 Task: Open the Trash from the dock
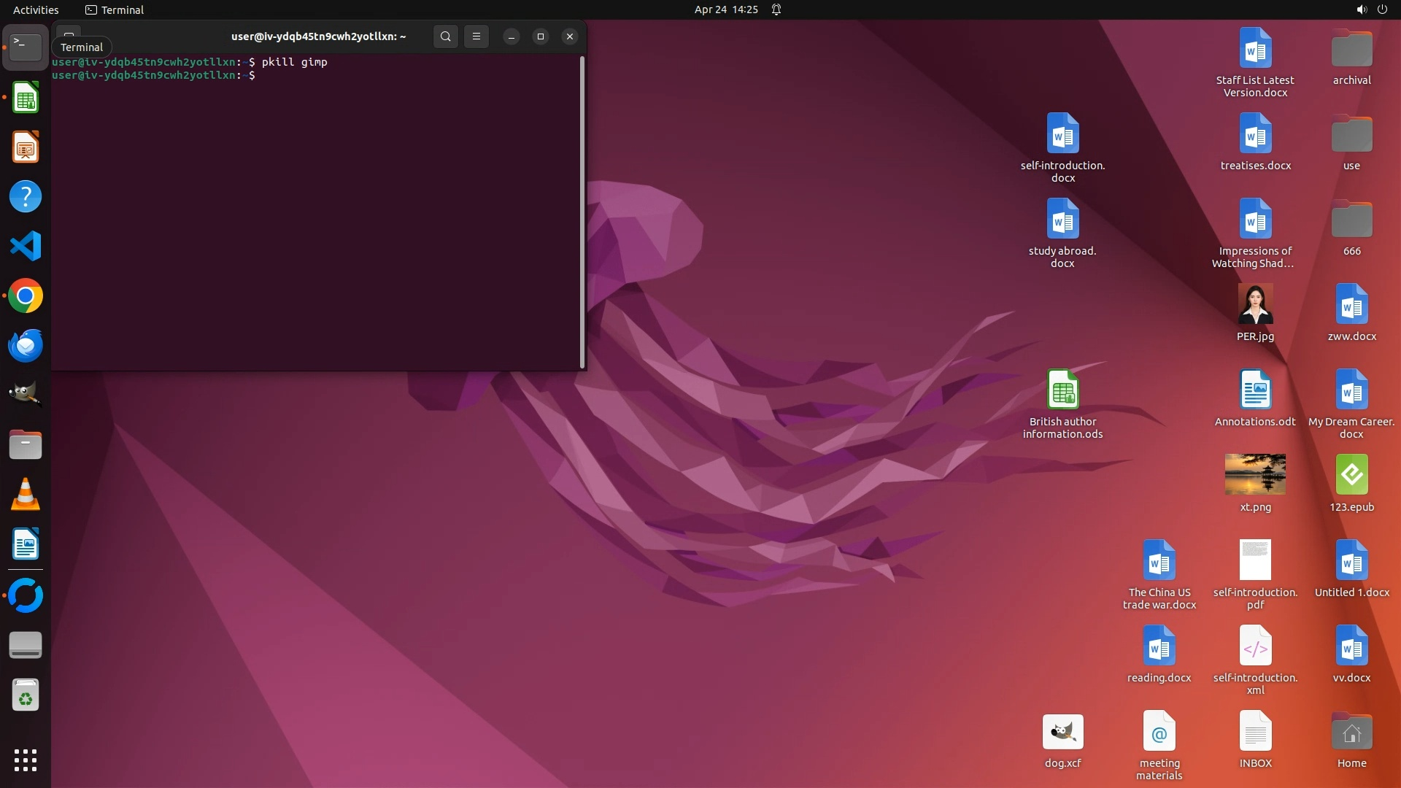(x=26, y=696)
